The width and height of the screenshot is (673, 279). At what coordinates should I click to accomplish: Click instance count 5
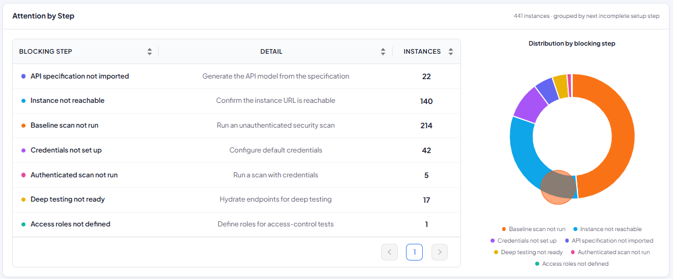(x=426, y=175)
